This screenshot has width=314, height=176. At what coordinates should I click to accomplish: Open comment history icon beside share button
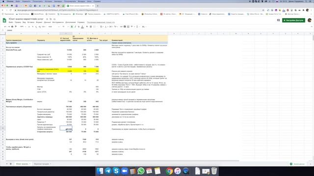278,21
